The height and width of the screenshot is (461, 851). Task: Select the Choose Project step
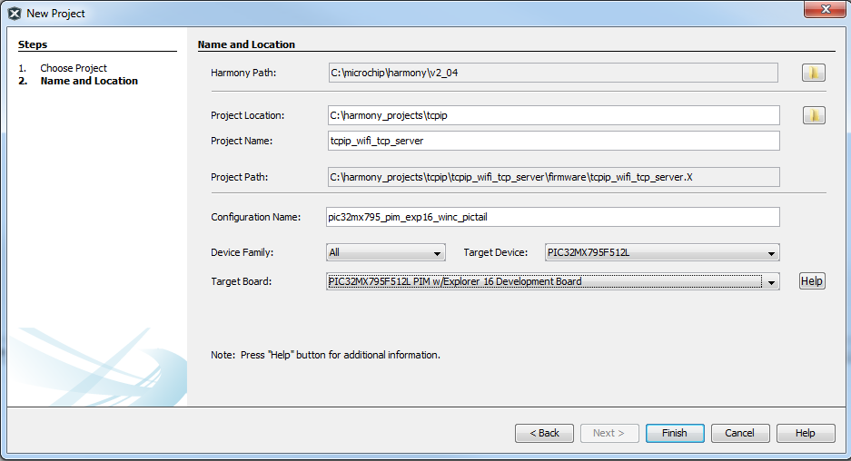74,68
